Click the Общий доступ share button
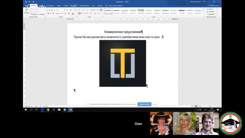 click(x=214, y=5)
